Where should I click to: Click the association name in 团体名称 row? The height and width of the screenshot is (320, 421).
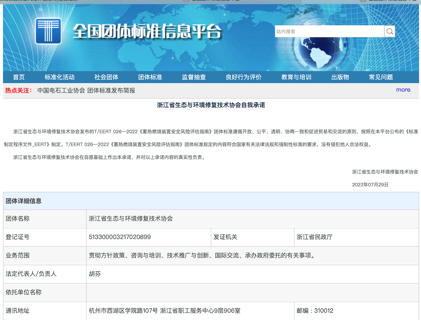(131, 218)
